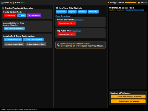Click the TV icon next to Subs
The height and width of the screenshot is (111, 148).
(2, 2)
